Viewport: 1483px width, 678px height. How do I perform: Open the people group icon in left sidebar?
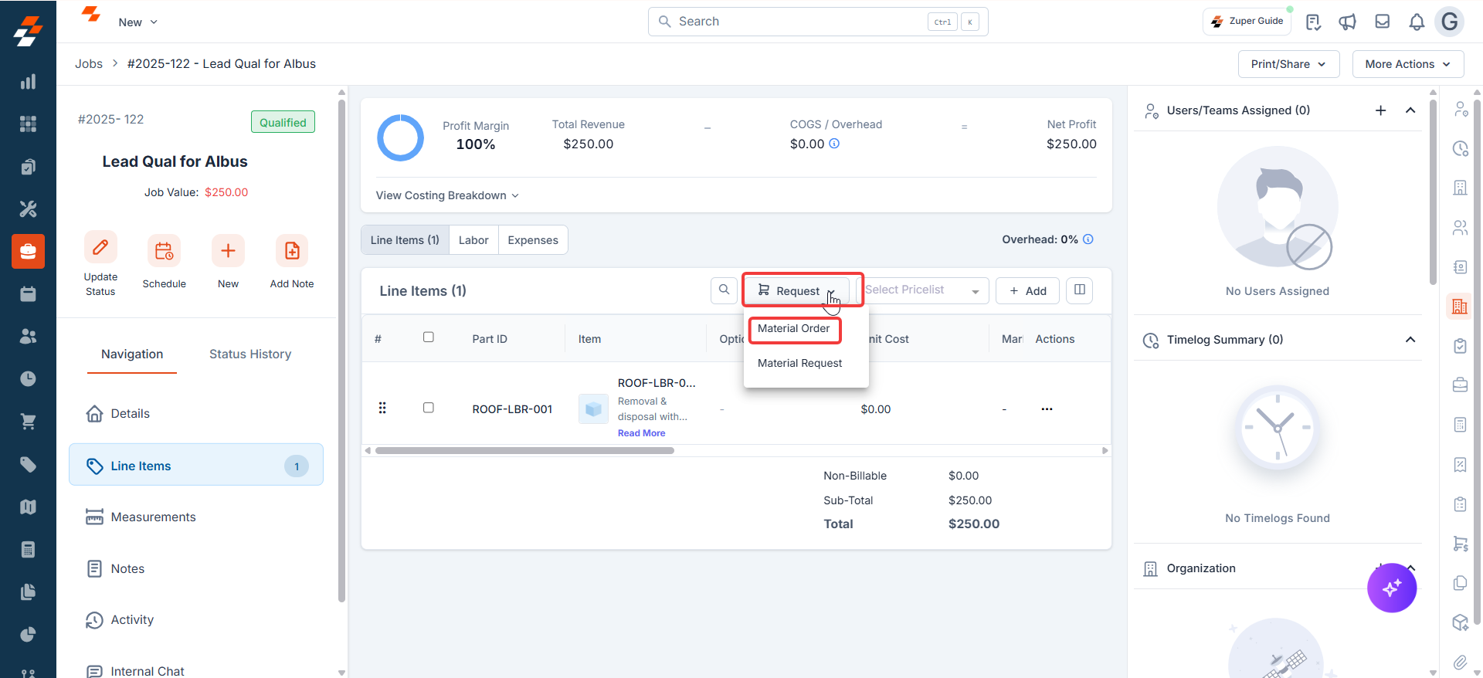pos(28,337)
